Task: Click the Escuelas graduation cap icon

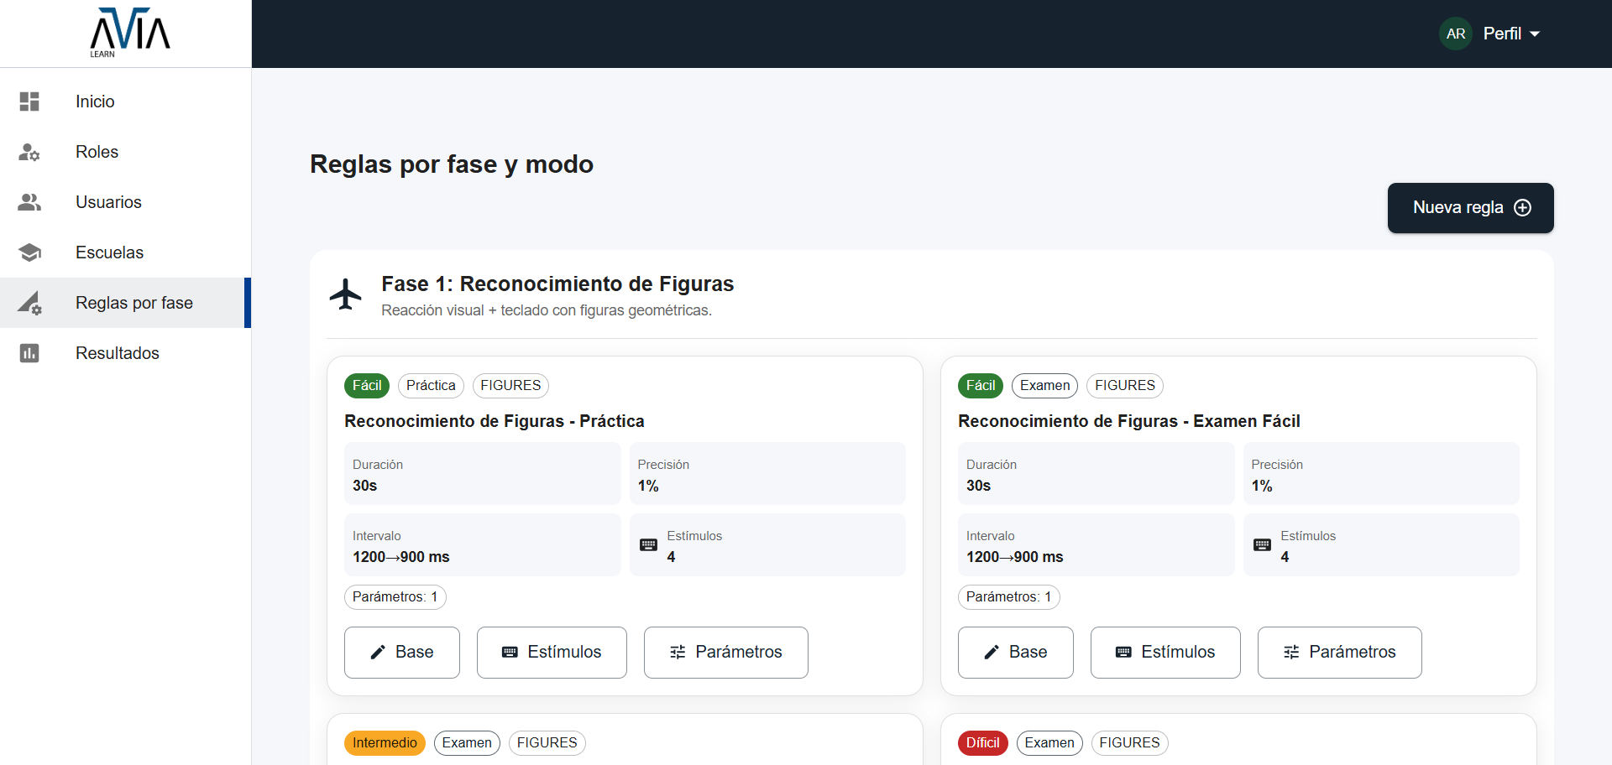Action: click(29, 252)
